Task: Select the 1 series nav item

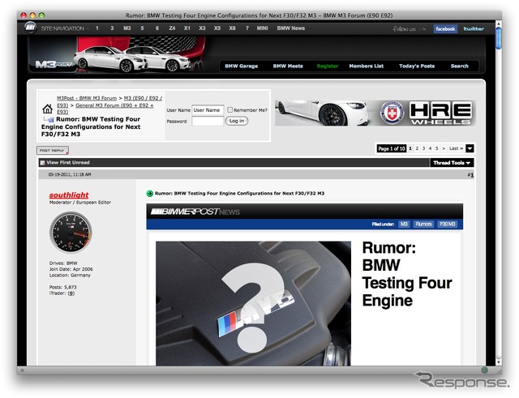Action: (97, 28)
